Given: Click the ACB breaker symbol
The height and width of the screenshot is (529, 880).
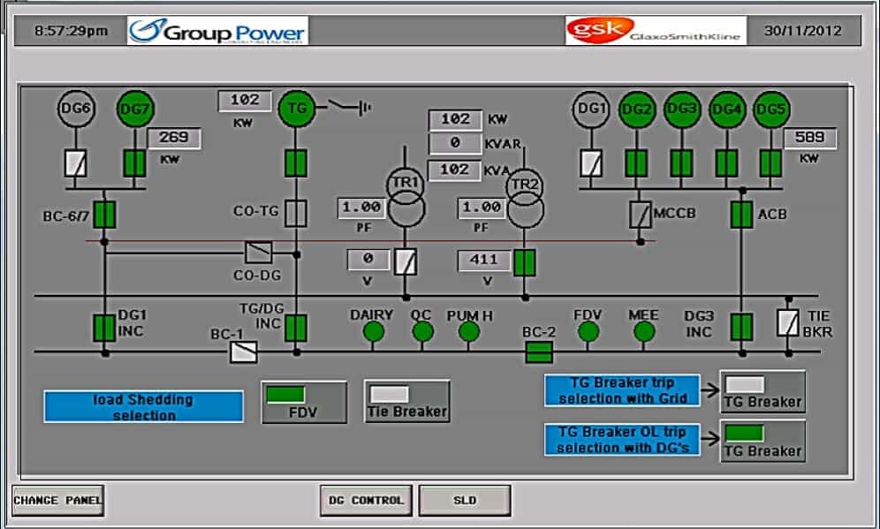Looking at the screenshot, I should [741, 215].
